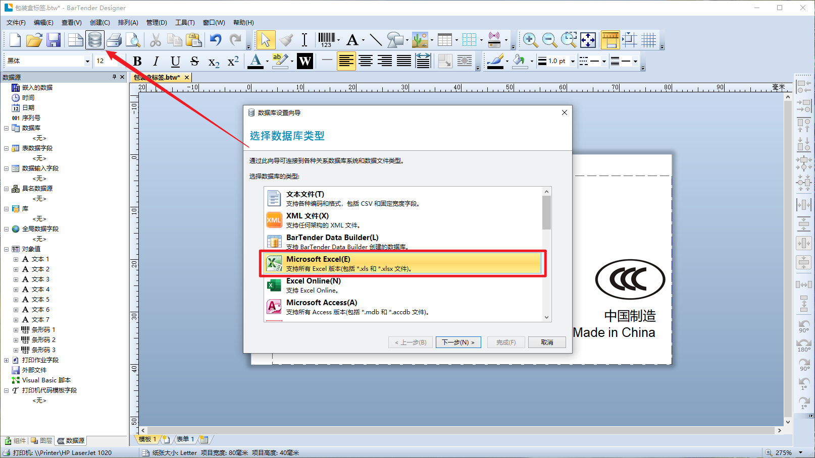The image size is (815, 458).
Task: Click 取消 to cancel the wizard
Action: pyautogui.click(x=546, y=342)
